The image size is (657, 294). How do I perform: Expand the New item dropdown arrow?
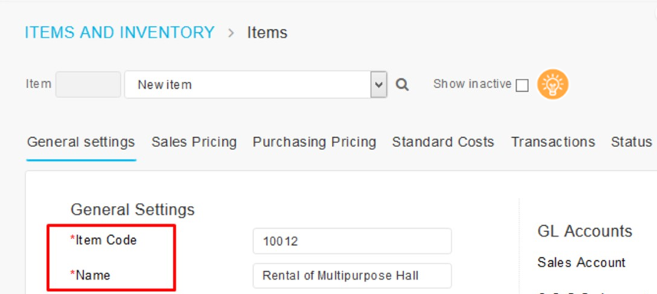[x=379, y=84]
